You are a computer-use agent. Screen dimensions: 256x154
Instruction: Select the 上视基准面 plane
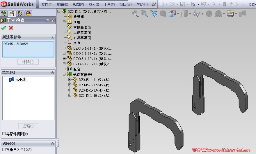82,33
